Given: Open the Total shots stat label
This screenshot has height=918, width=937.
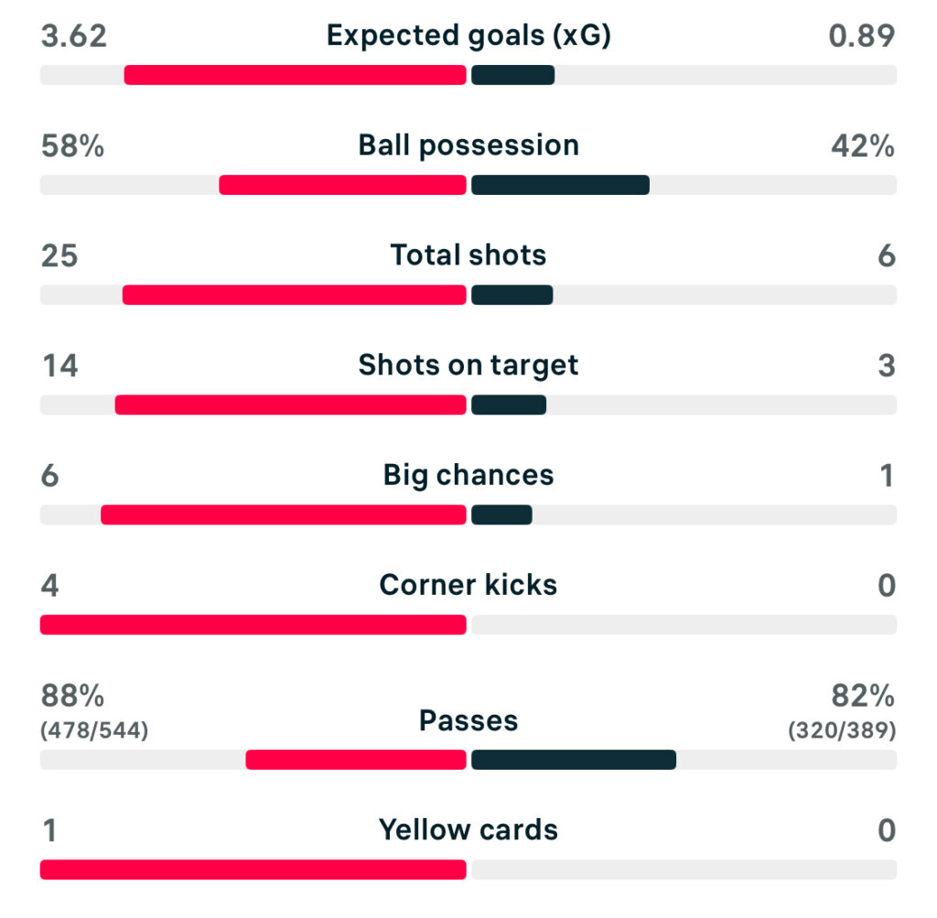Looking at the screenshot, I should [x=468, y=255].
